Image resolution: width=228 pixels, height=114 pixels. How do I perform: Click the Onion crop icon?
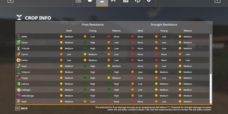click(x=18, y=60)
